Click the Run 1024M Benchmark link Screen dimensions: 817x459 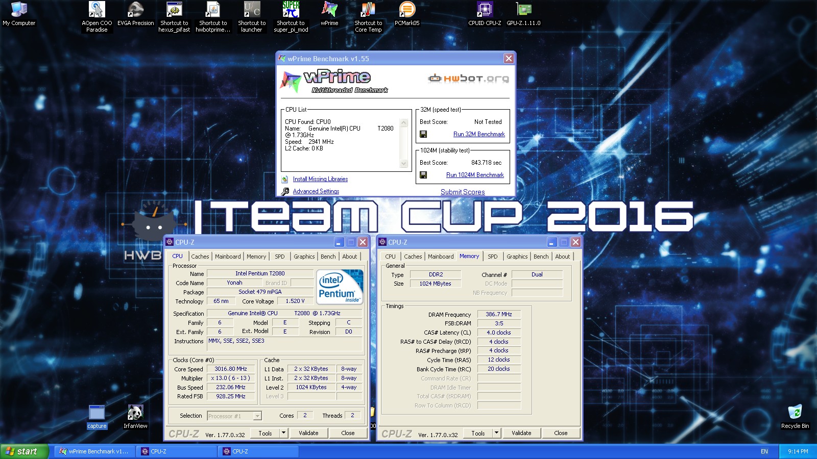[475, 175]
